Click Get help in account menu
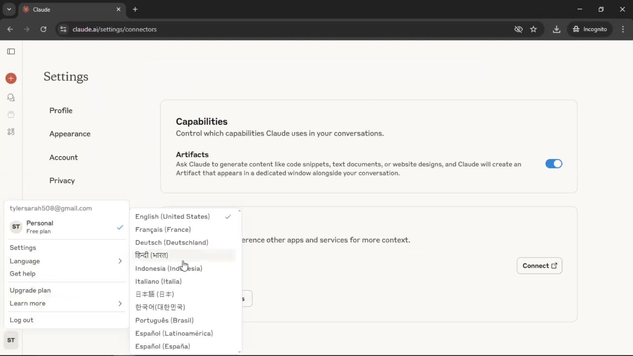633x356 pixels. (66, 274)
